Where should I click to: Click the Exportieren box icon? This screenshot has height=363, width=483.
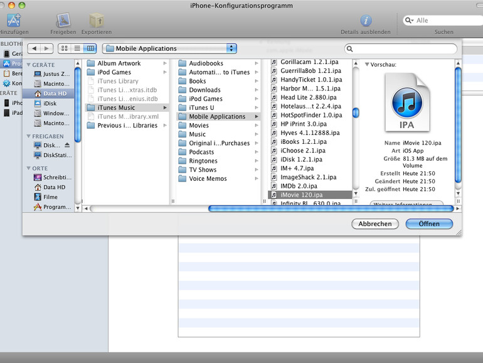point(96,21)
